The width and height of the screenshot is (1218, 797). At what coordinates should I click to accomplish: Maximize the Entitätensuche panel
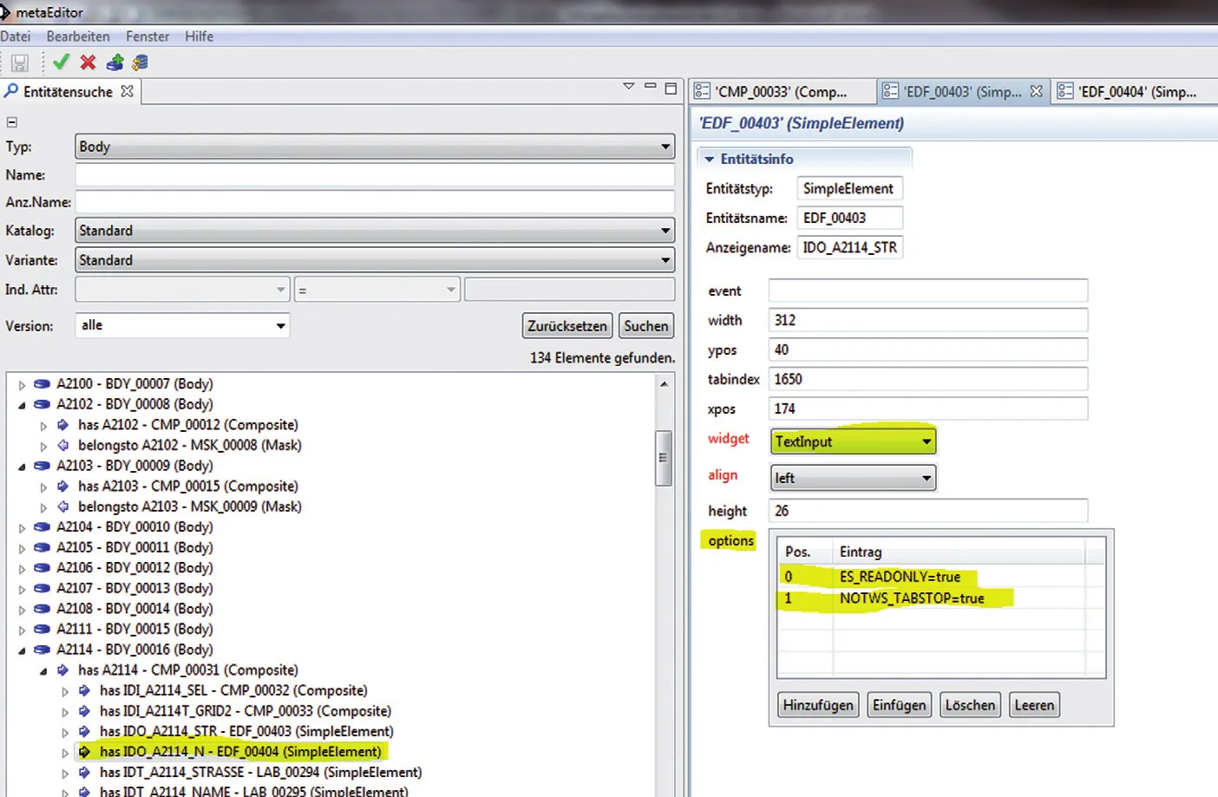coord(671,88)
